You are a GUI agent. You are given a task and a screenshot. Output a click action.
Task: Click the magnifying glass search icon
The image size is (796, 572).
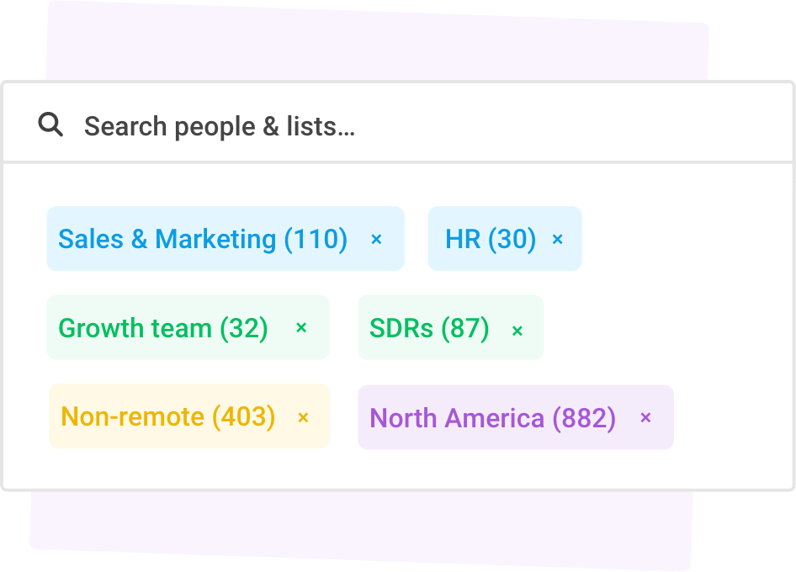[50, 124]
